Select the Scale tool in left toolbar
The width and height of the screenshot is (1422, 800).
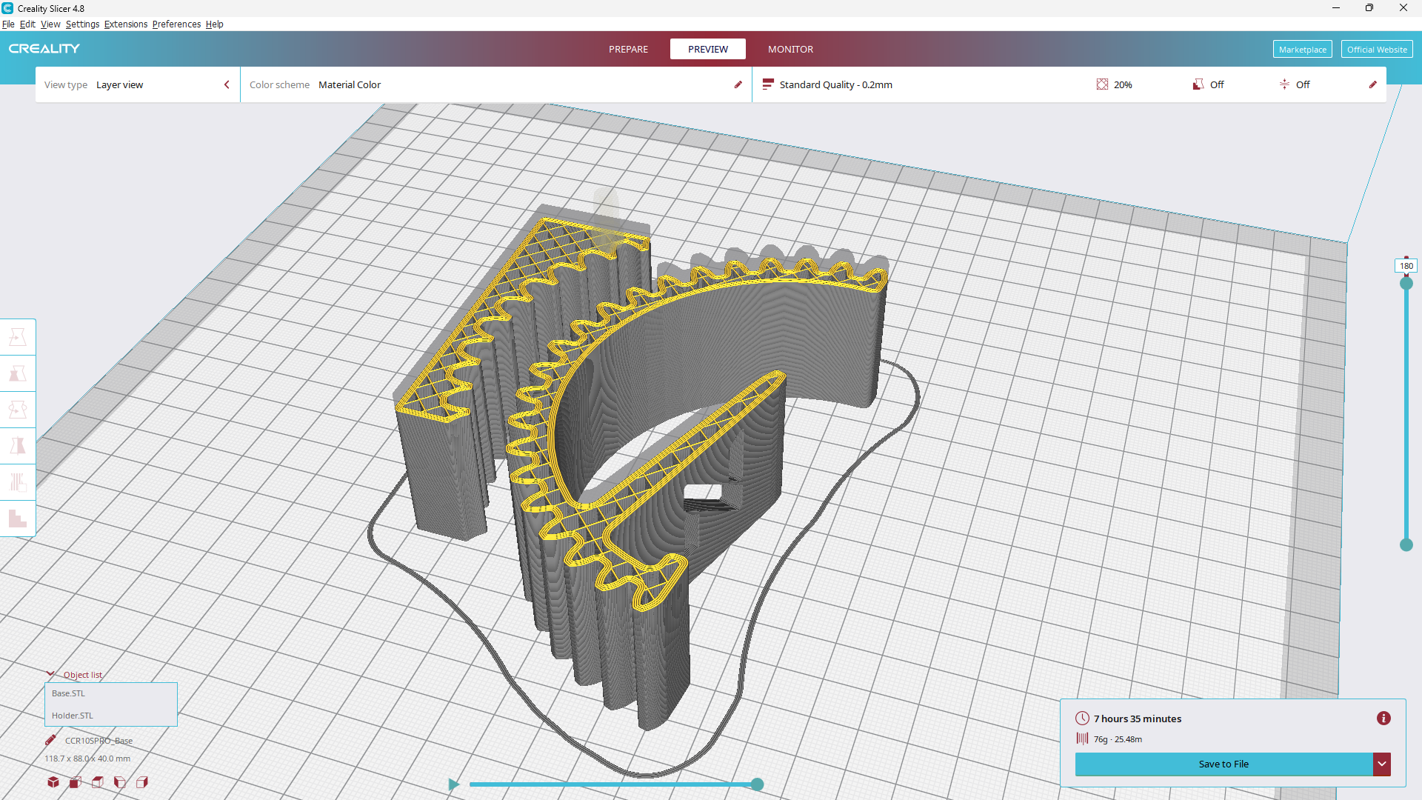(x=18, y=373)
